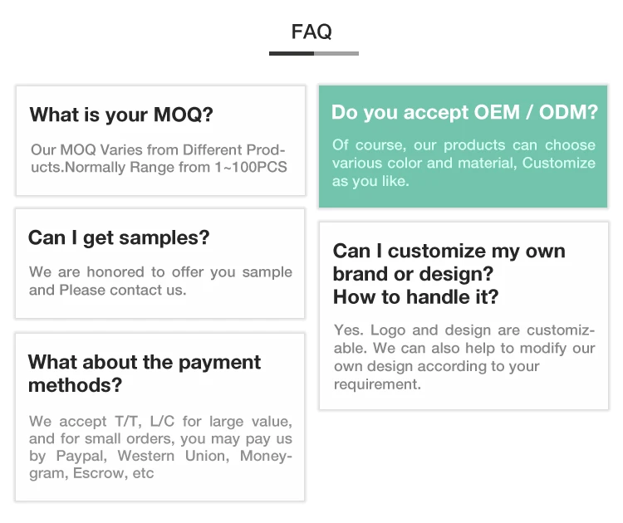Screen dimensions: 623x523
Task: Expand the "Can I get samples?" question
Action: coord(119,238)
